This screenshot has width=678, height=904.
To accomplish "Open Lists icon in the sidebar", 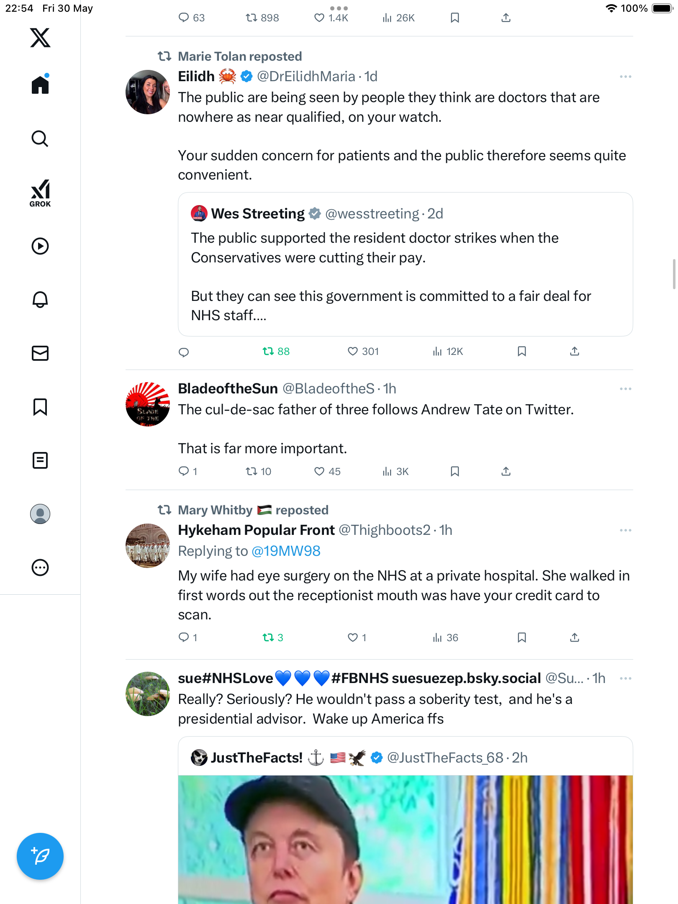I will (40, 460).
